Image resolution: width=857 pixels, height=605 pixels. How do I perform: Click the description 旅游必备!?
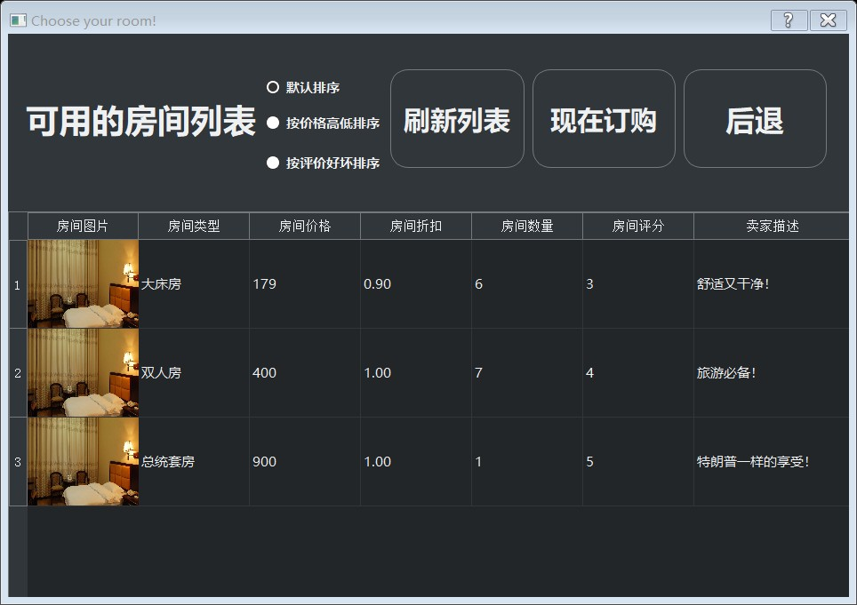click(x=771, y=373)
